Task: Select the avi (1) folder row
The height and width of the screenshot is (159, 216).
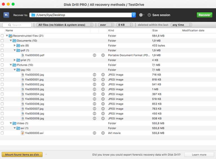Action: pyautogui.click(x=108, y=128)
